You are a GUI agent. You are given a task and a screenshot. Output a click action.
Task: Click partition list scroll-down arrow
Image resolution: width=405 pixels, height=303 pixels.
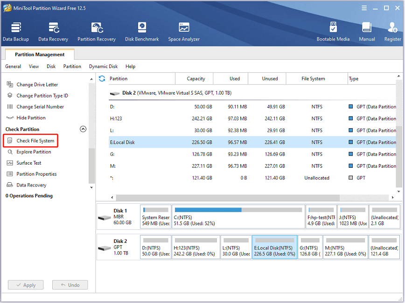[398, 191]
